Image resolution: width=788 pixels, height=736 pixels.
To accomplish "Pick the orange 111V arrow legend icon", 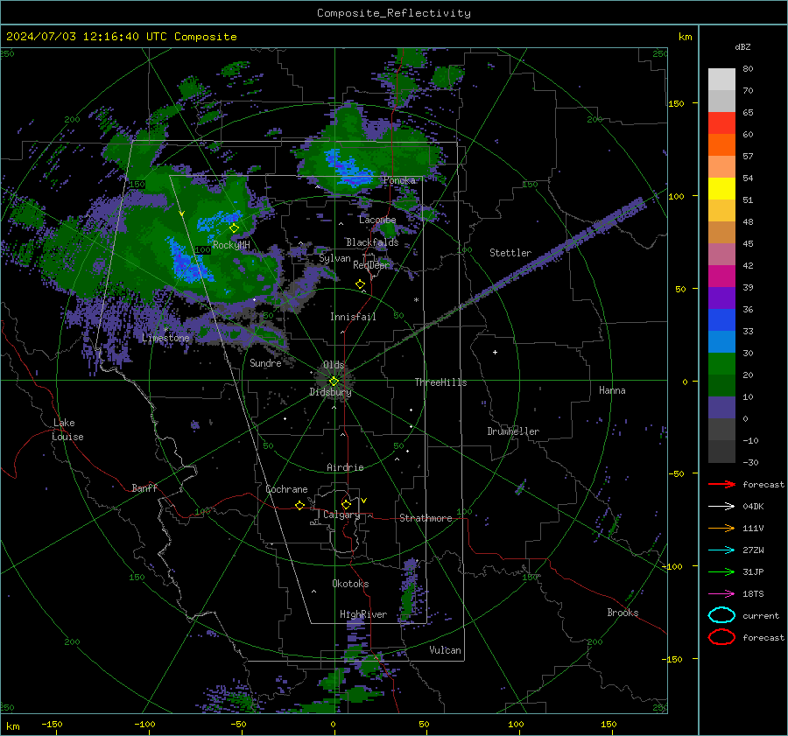I will (721, 528).
